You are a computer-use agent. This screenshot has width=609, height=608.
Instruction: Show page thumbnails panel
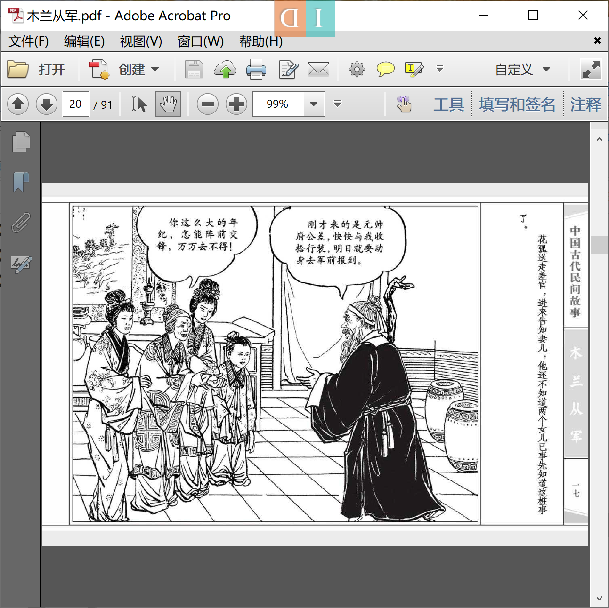[21, 142]
